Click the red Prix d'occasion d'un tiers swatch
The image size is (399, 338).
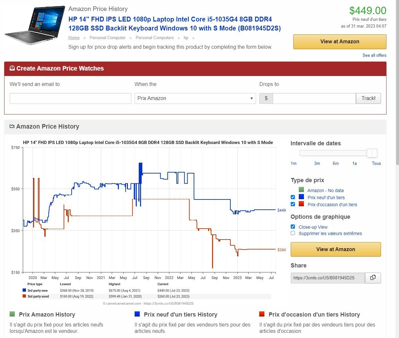[301, 204]
